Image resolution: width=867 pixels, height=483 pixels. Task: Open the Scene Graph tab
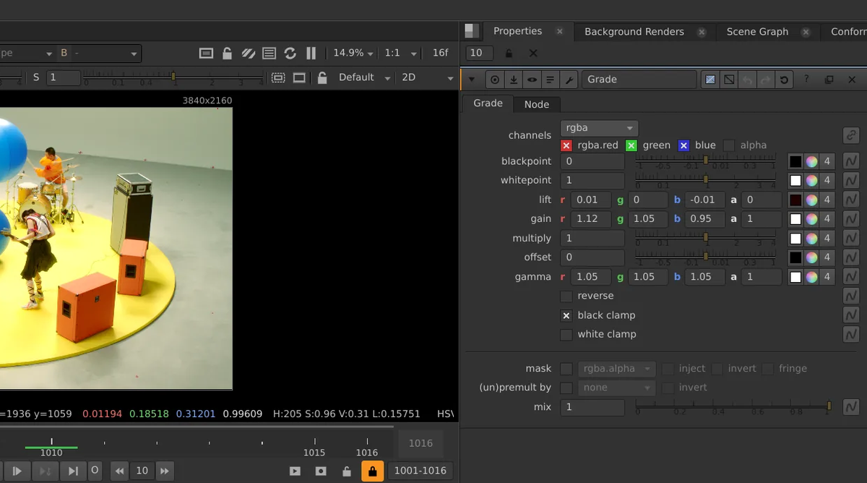757,32
